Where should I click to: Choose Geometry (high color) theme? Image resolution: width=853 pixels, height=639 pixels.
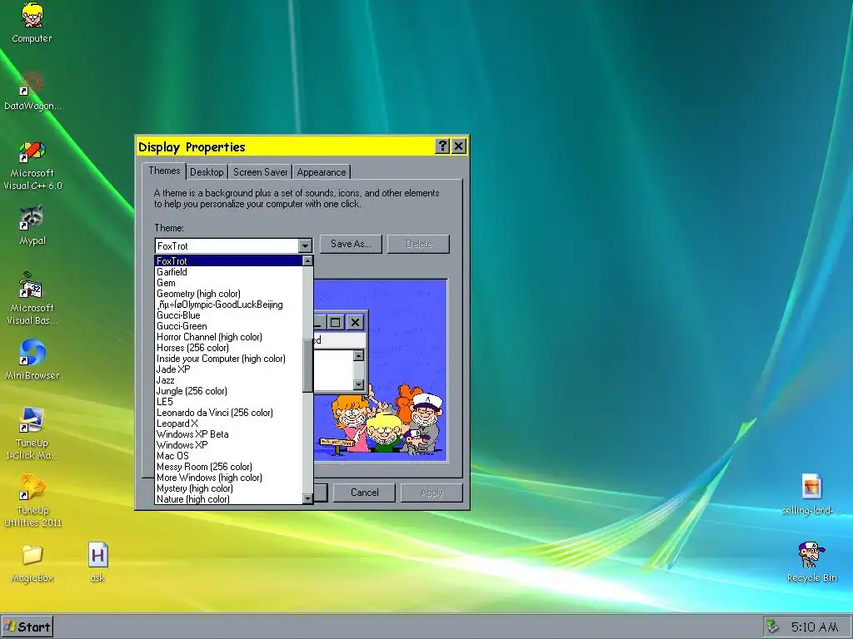point(228,294)
